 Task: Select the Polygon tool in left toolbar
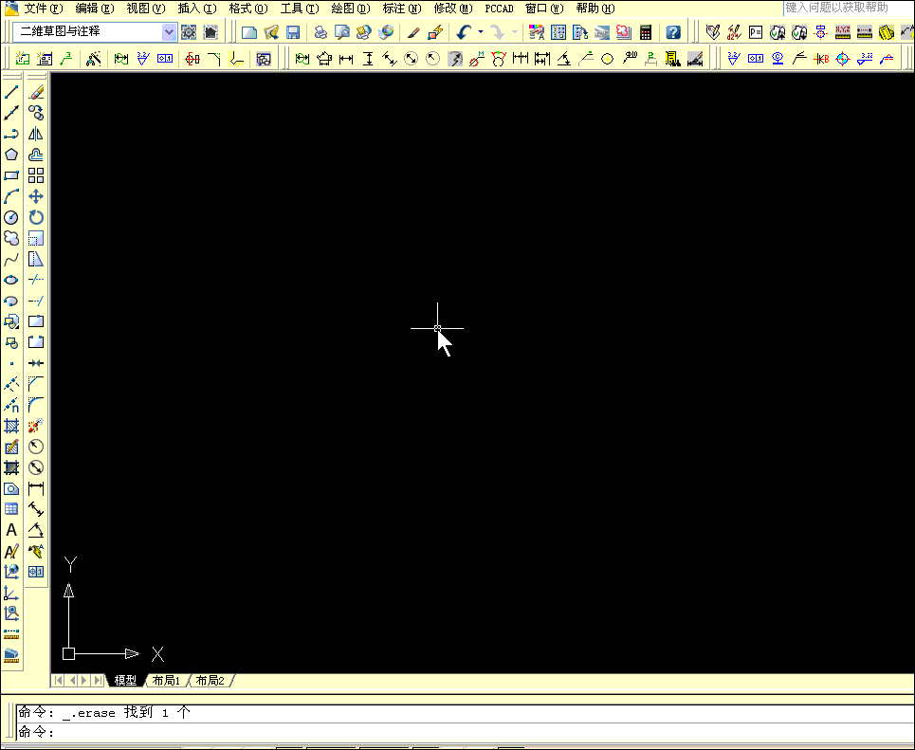point(10,154)
